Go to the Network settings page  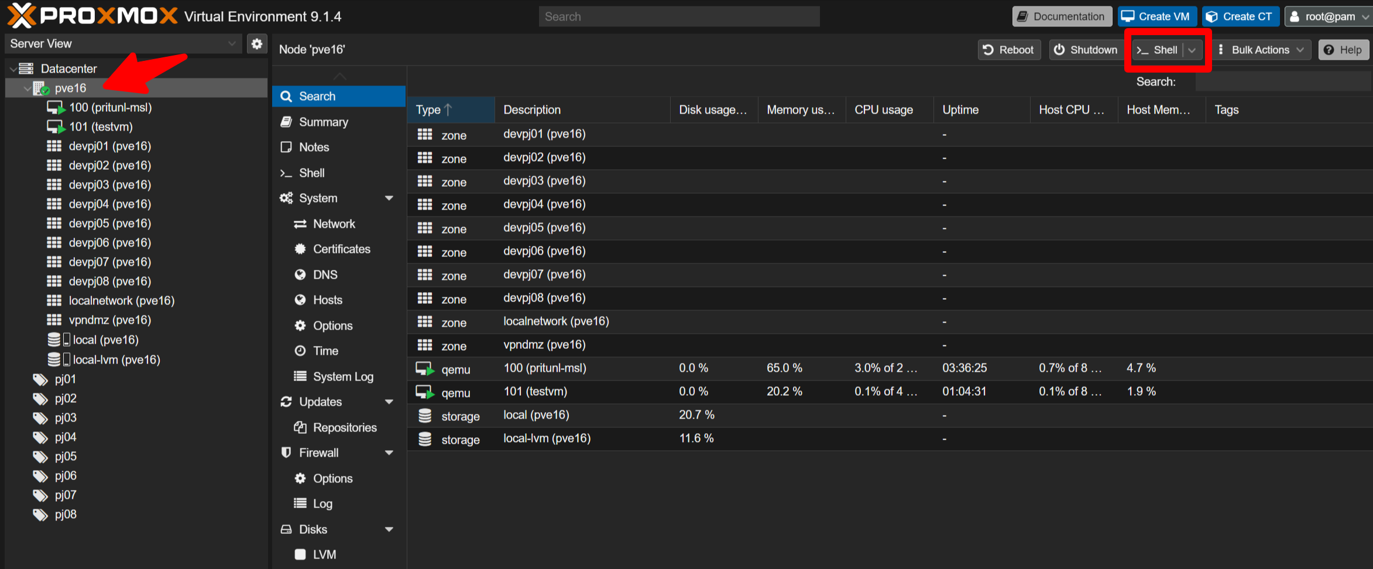click(x=334, y=224)
